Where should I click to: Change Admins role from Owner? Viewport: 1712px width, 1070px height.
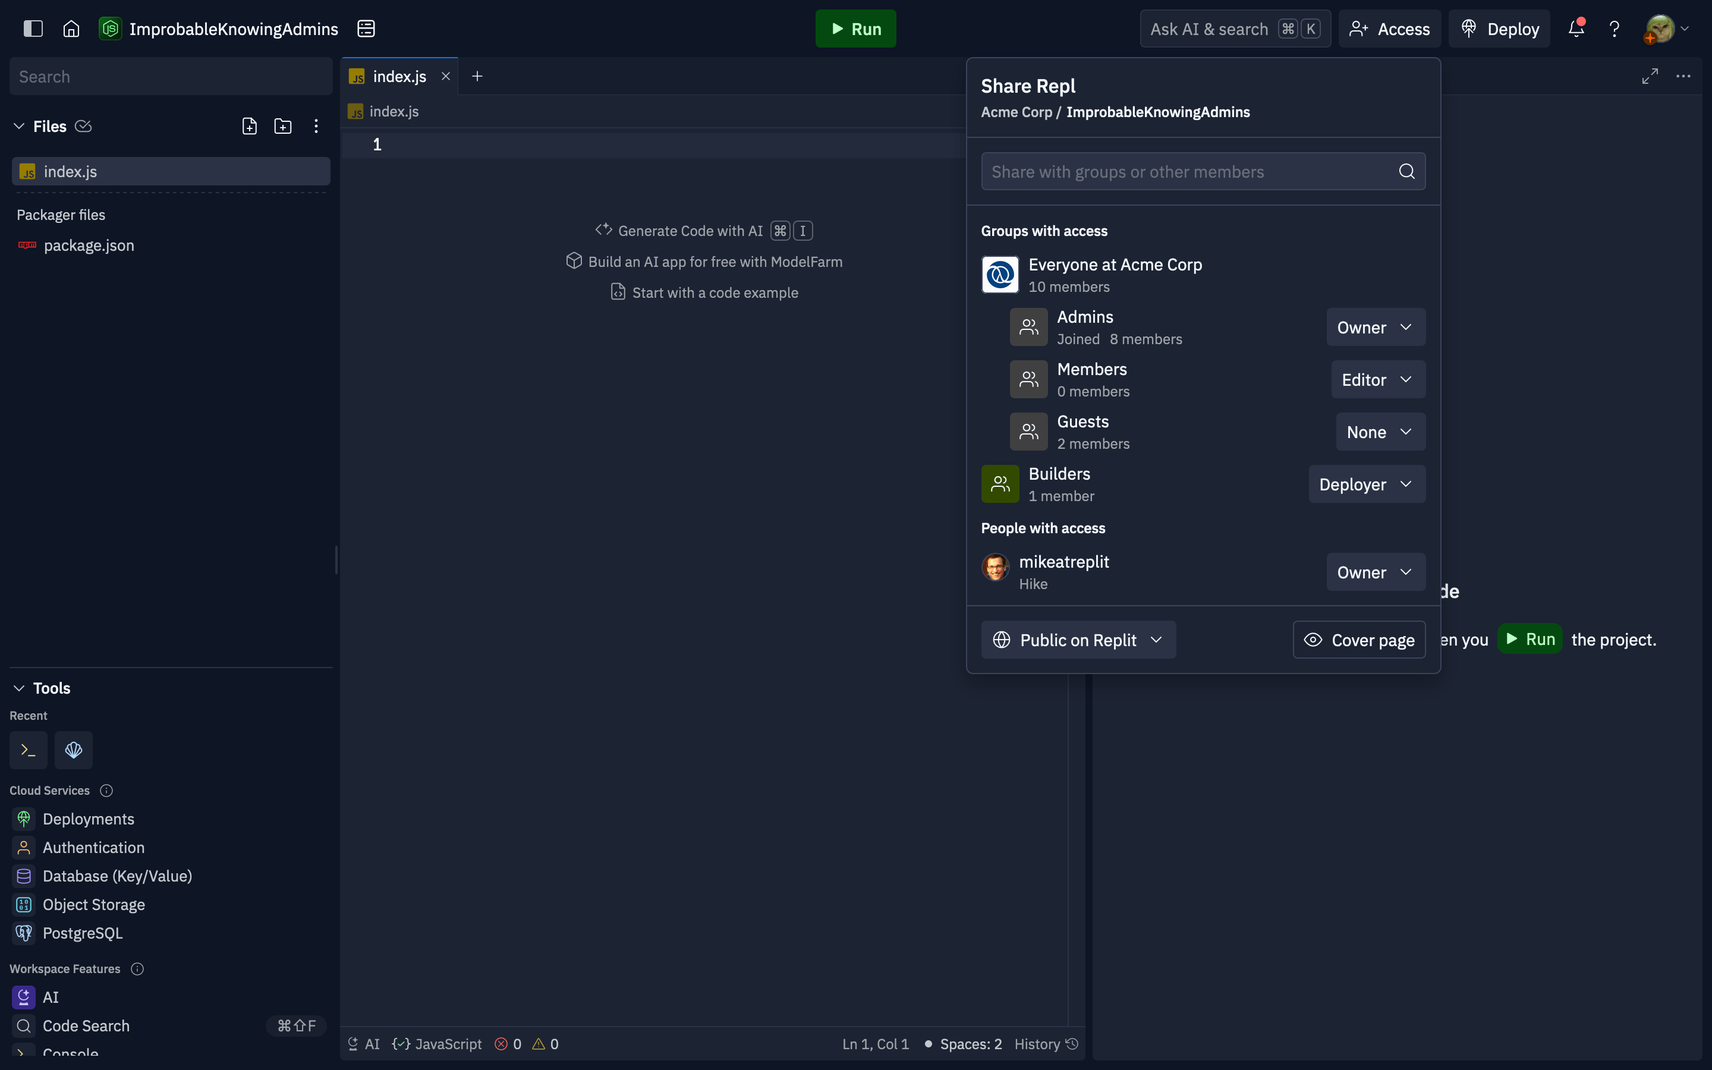tap(1376, 327)
